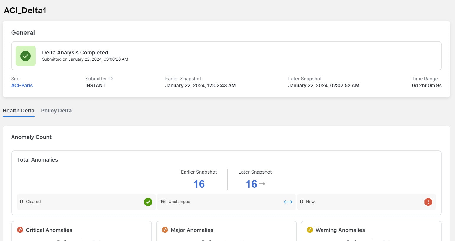Switch to the Health Delta tab
Image resolution: width=455 pixels, height=241 pixels.
tap(19, 111)
